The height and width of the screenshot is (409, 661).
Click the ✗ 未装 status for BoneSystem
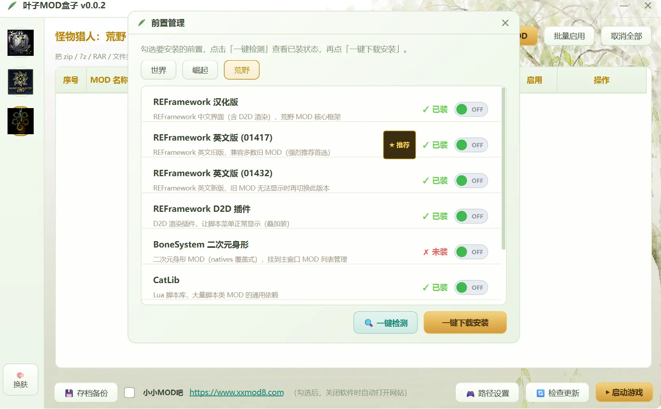[435, 252]
